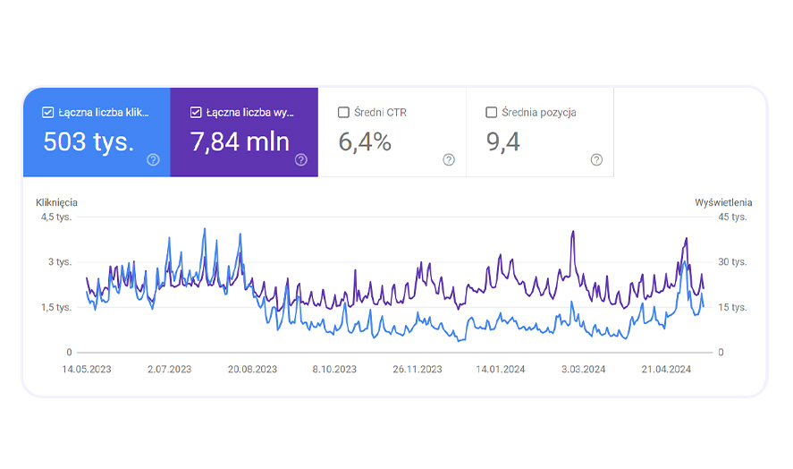
Task: Click the 26.11.2023 date label on the chart
Action: tap(418, 369)
